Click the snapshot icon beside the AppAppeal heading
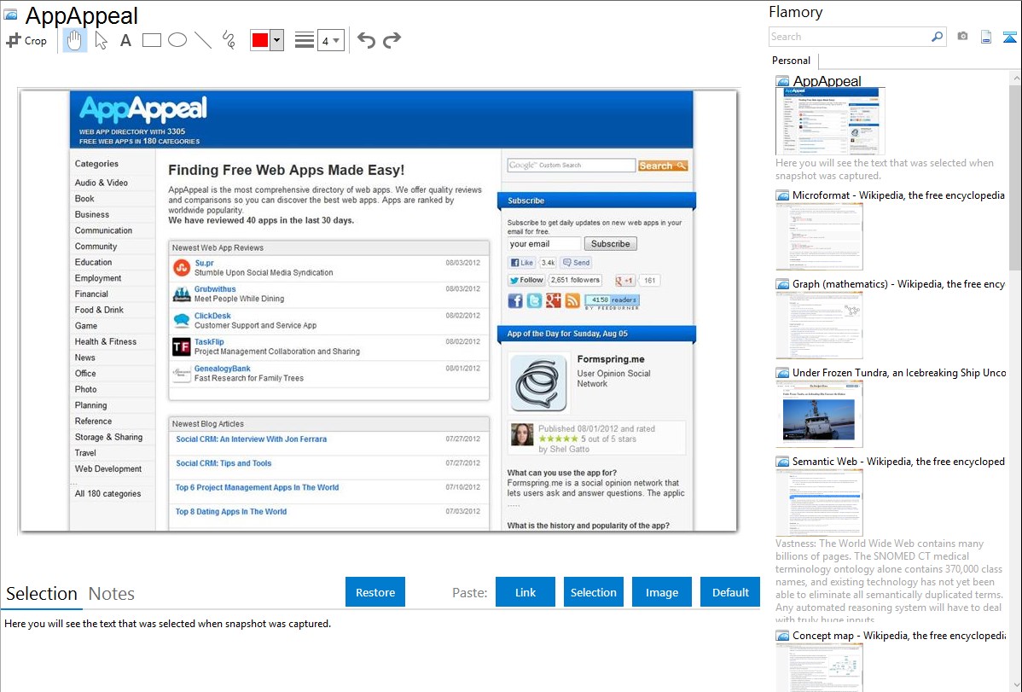1022x692 pixels. 10,15
